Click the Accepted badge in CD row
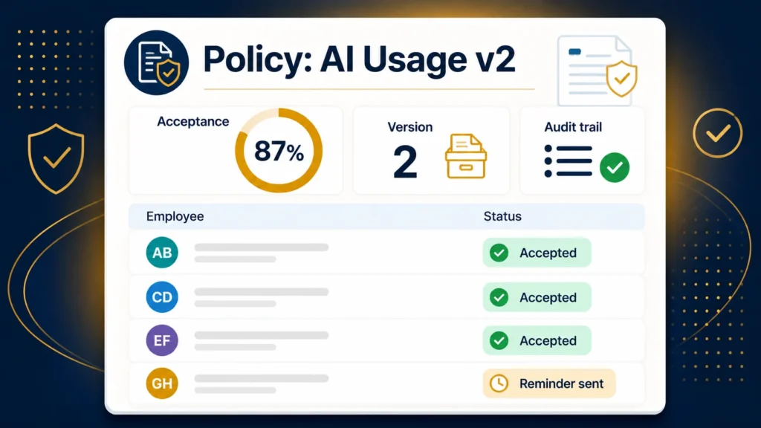The height and width of the screenshot is (428, 761). [537, 297]
